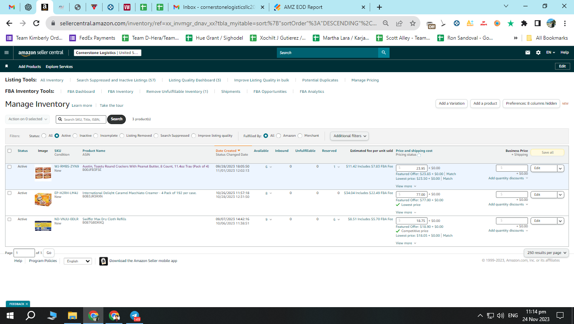Image resolution: width=574 pixels, height=324 pixels.
Task: Click the Add a product button
Action: point(485,103)
